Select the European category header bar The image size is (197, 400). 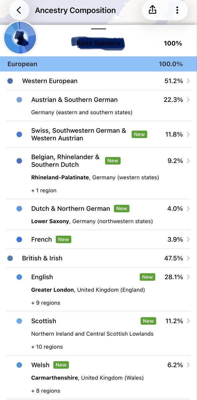click(x=98, y=64)
